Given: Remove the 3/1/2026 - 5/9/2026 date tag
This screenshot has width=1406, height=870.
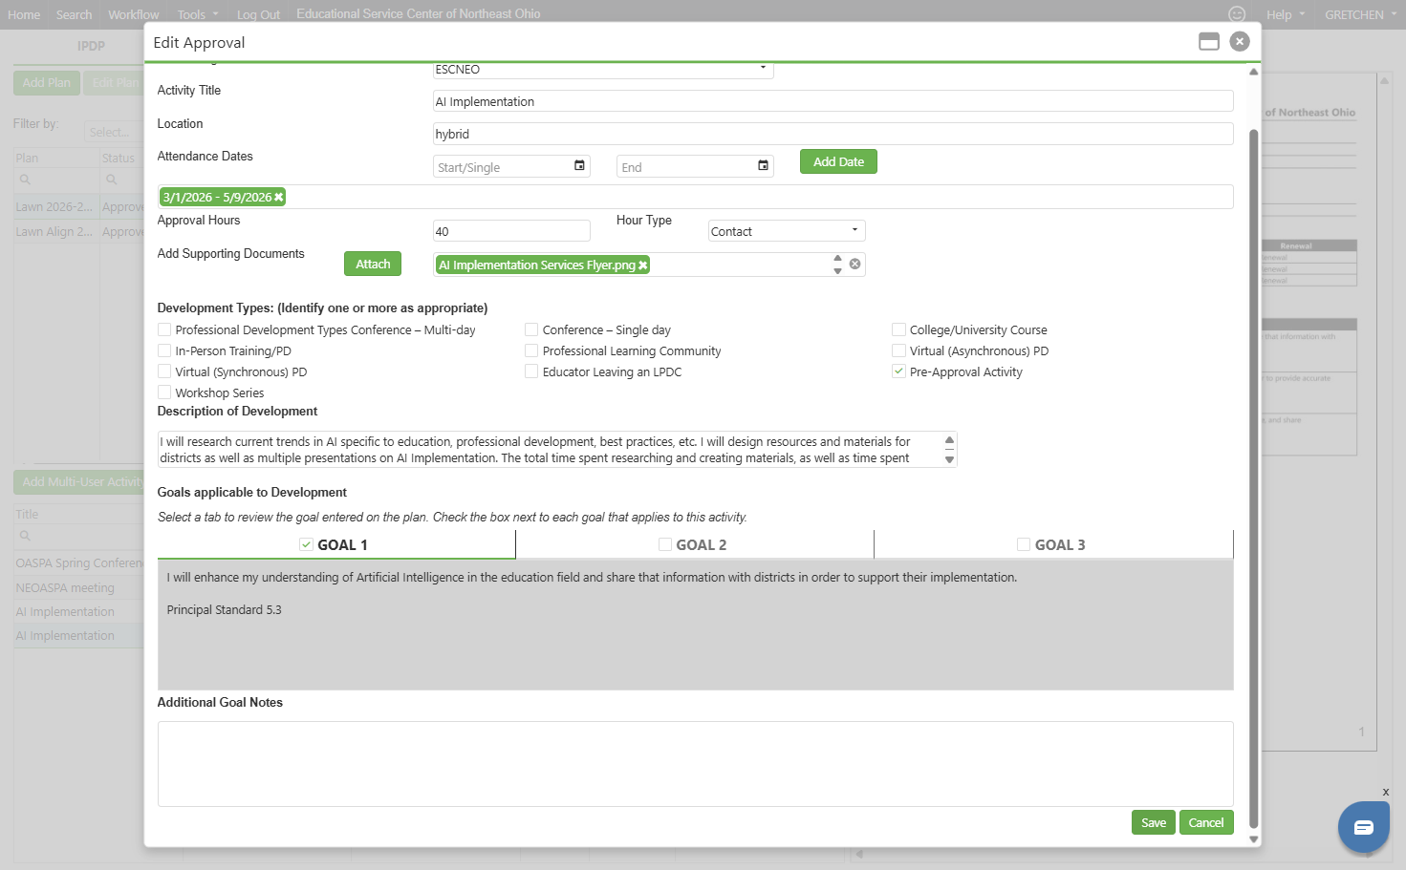Looking at the screenshot, I should click(279, 198).
